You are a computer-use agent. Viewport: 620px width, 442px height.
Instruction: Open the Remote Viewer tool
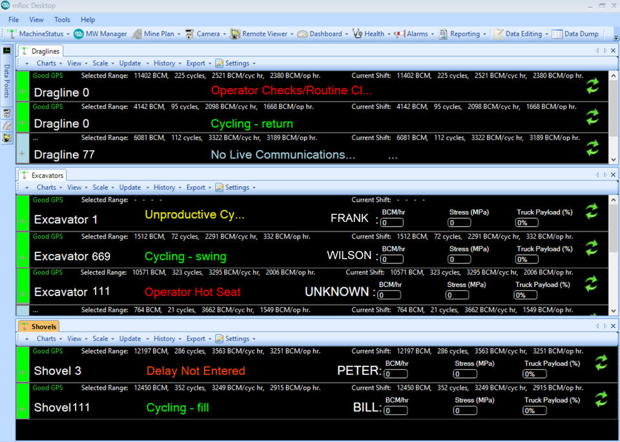(261, 34)
